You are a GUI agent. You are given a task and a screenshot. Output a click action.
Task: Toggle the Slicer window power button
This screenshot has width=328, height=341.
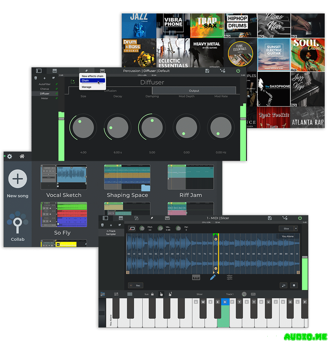click(x=300, y=218)
